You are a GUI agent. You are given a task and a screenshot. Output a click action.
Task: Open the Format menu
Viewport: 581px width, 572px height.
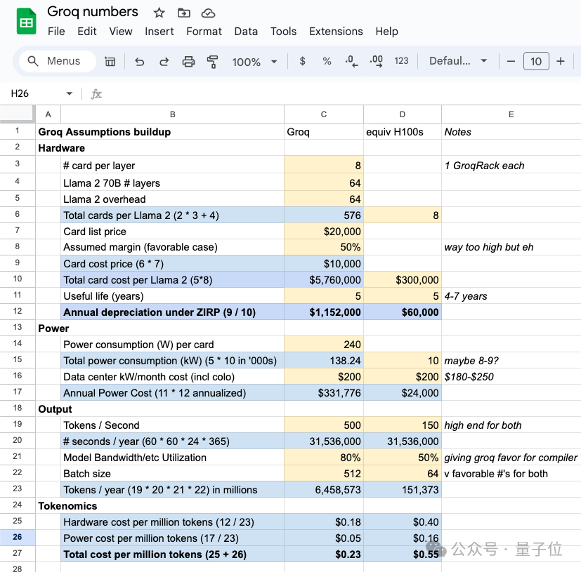204,32
